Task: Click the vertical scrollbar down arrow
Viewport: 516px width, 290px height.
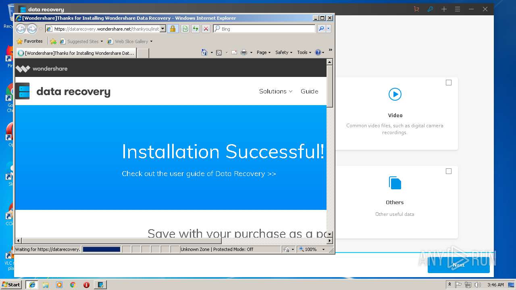Action: click(329, 234)
